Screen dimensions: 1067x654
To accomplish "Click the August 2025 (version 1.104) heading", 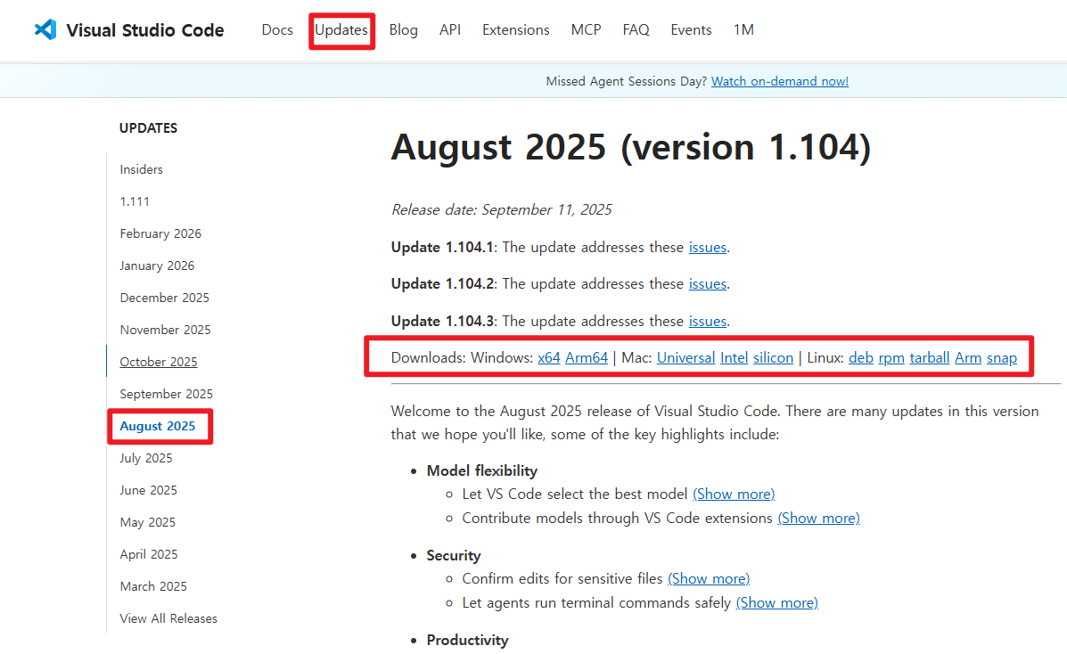I will (631, 147).
